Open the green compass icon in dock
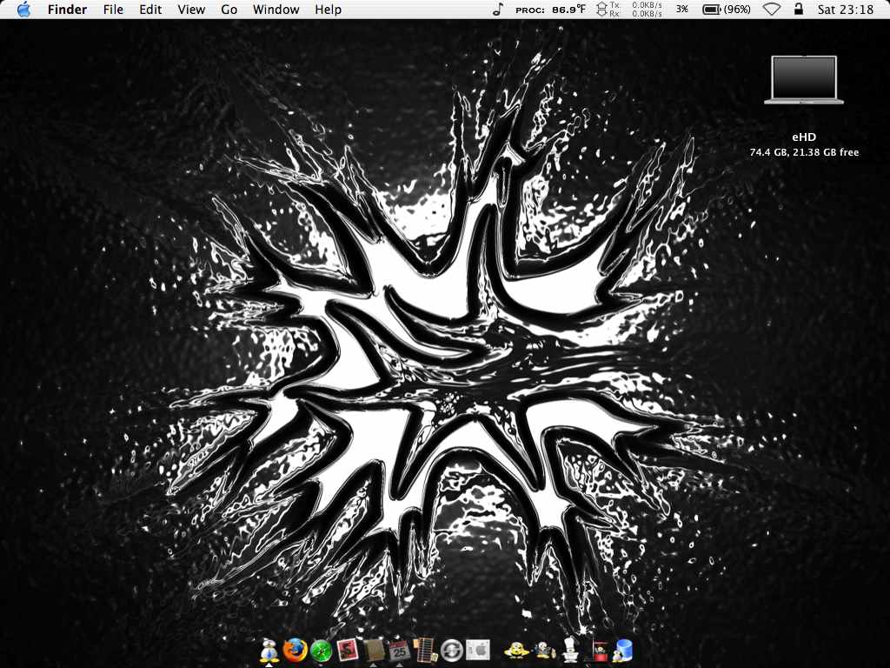This screenshot has width=890, height=668. 322,650
